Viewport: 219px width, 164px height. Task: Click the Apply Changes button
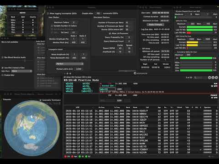[155, 25]
